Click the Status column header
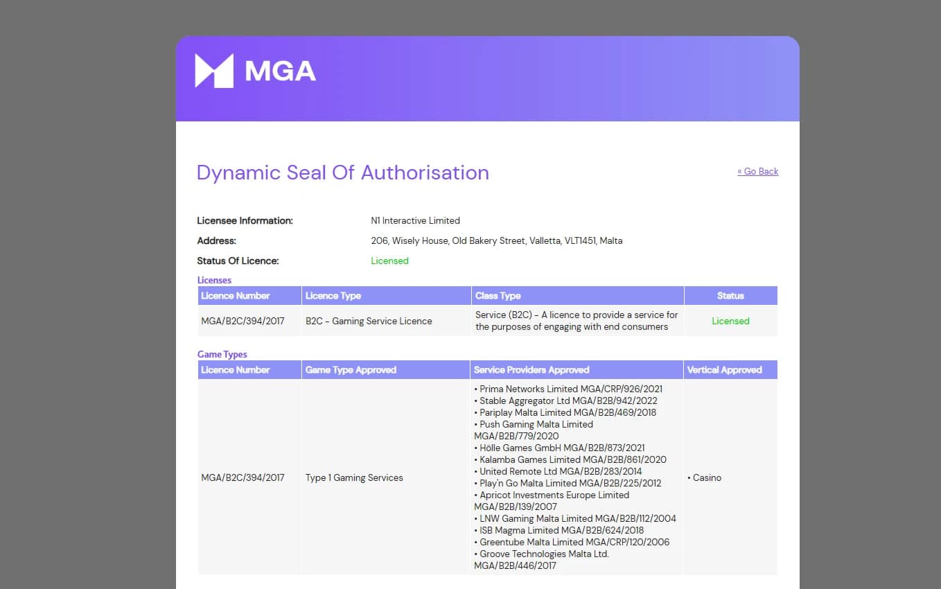Screen dimensions: 941x589 point(730,296)
